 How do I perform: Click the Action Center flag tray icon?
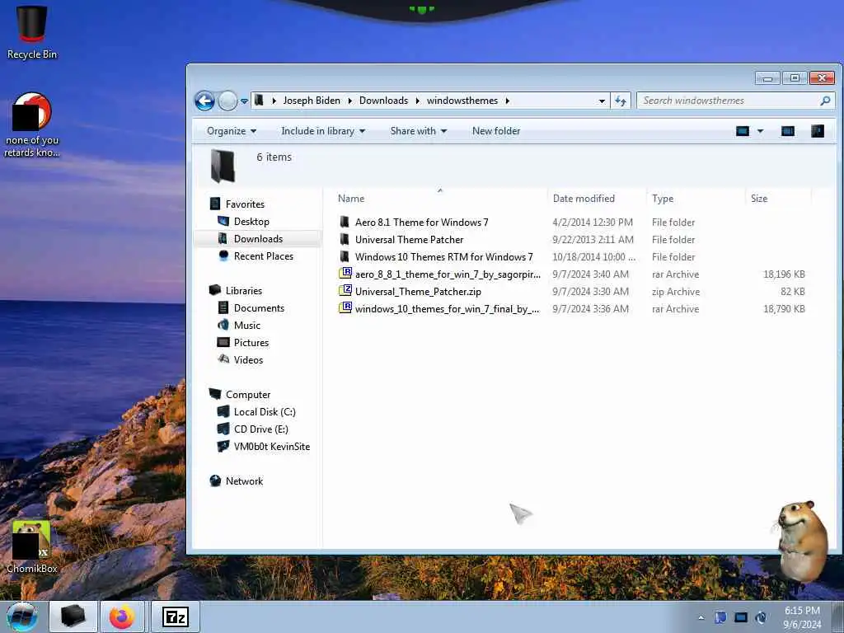point(720,617)
